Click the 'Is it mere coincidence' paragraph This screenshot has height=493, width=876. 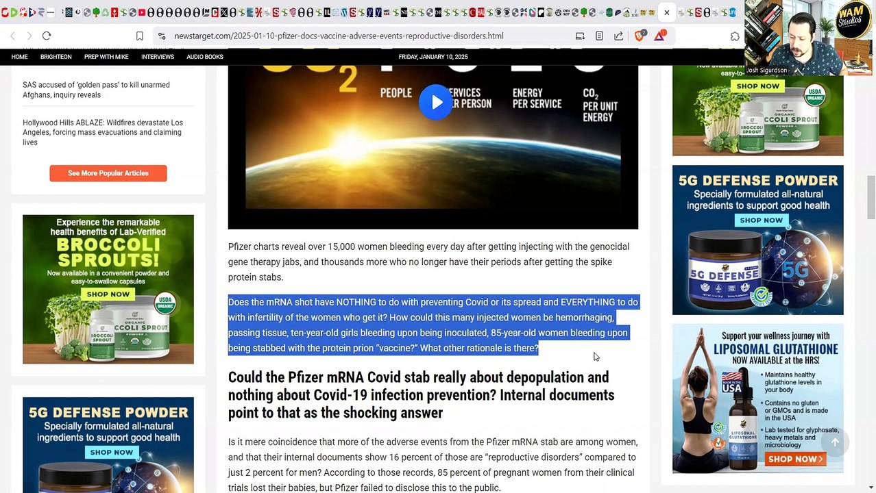(433, 465)
